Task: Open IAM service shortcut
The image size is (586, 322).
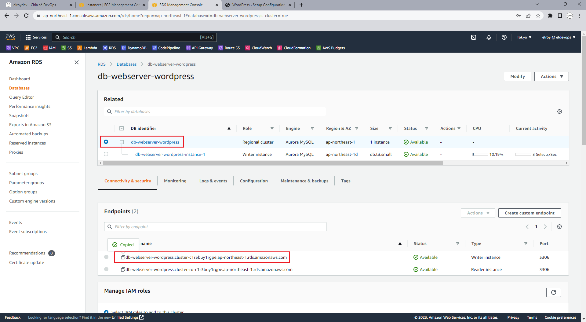Action: pos(49,48)
